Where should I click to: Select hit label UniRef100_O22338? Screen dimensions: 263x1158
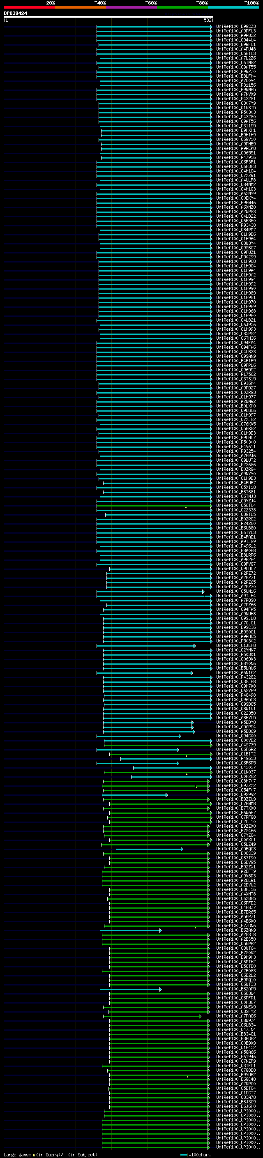[236, 510]
